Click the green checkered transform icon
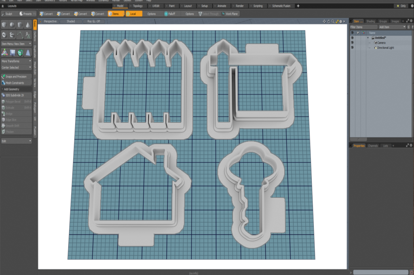The image size is (414, 275). tap(20, 53)
